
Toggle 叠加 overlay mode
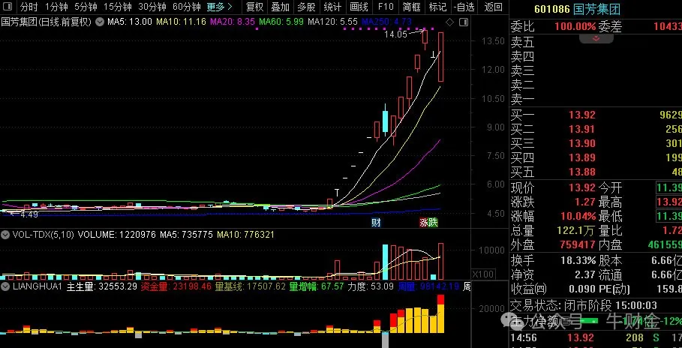tap(280, 7)
